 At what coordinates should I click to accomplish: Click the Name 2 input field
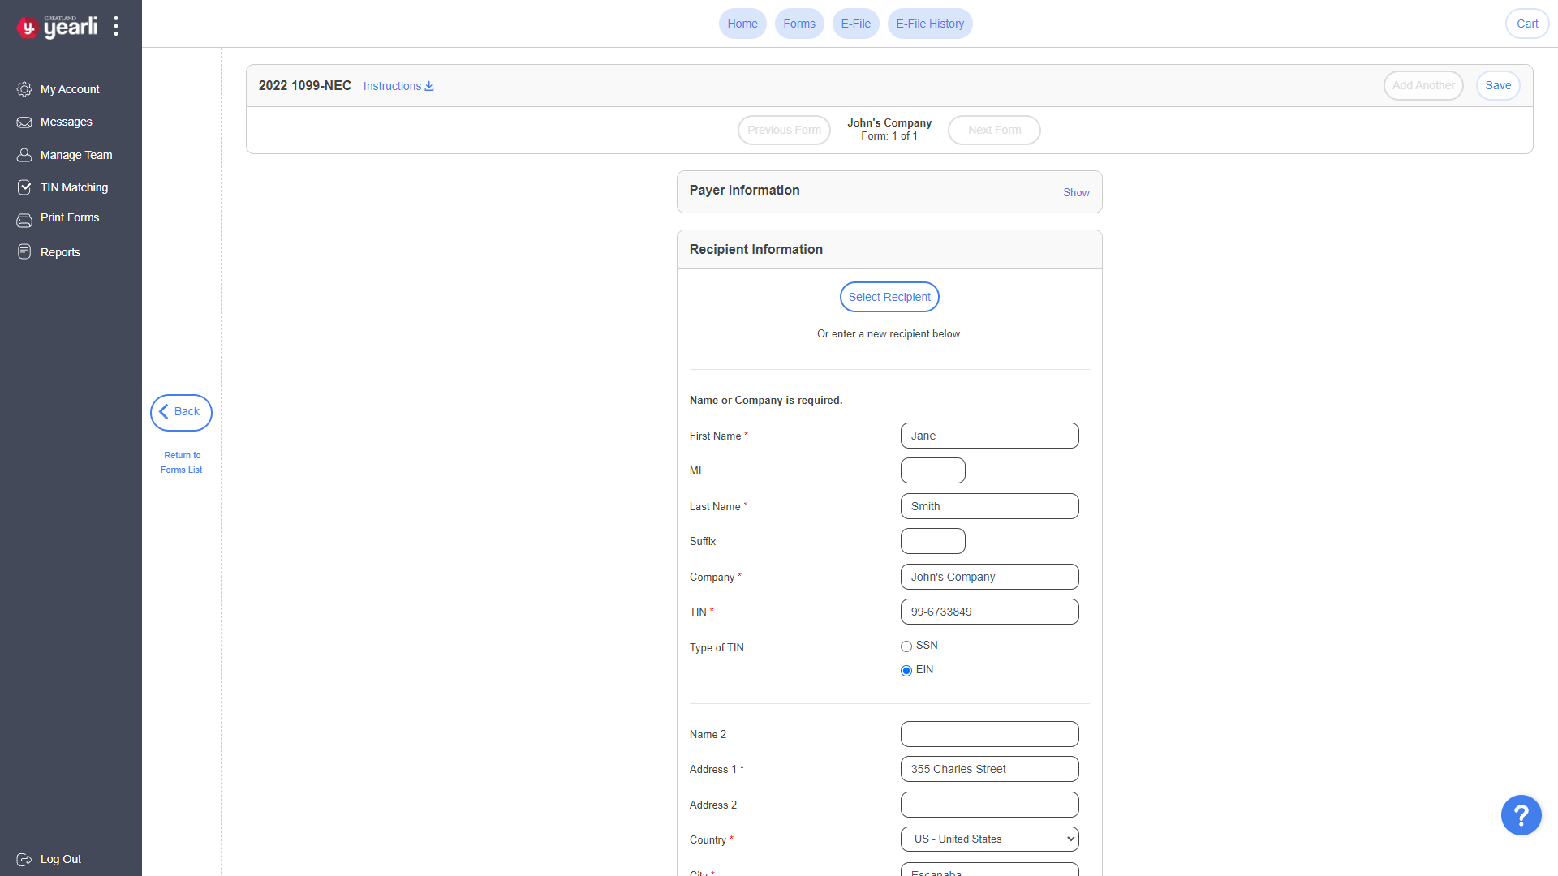click(x=990, y=734)
